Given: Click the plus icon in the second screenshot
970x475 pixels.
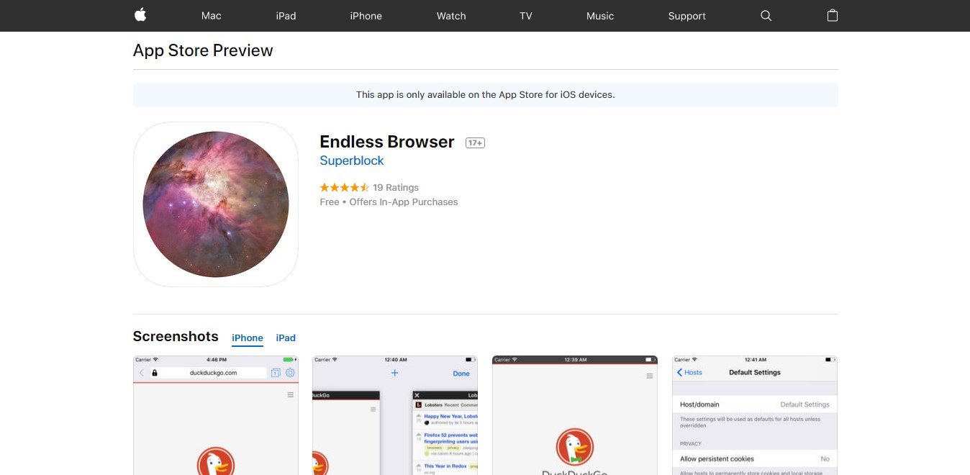Looking at the screenshot, I should pyautogui.click(x=394, y=373).
